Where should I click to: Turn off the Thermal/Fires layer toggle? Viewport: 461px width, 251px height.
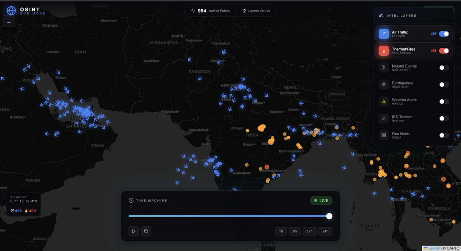444,50
